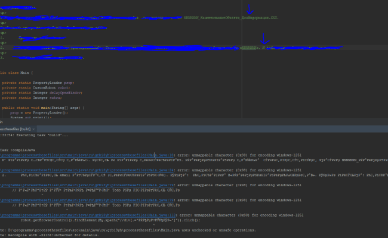Click the 'private static CustomRobot robot;' line
The height and width of the screenshot is (238, 388).
tap(36, 88)
